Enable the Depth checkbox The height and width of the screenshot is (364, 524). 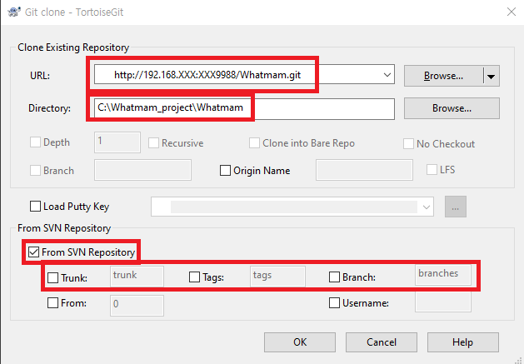click(x=35, y=142)
